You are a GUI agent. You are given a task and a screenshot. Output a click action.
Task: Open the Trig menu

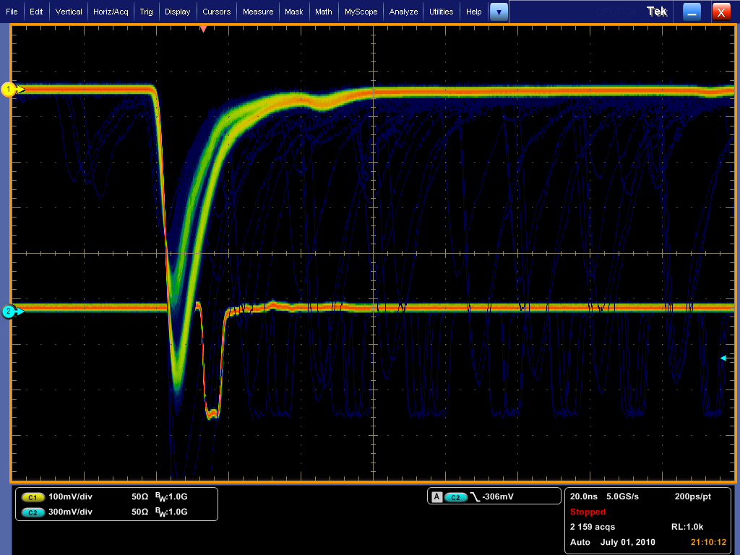point(146,12)
